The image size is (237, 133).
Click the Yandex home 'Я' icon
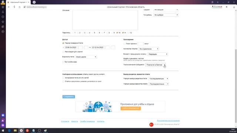(x=14, y=7)
